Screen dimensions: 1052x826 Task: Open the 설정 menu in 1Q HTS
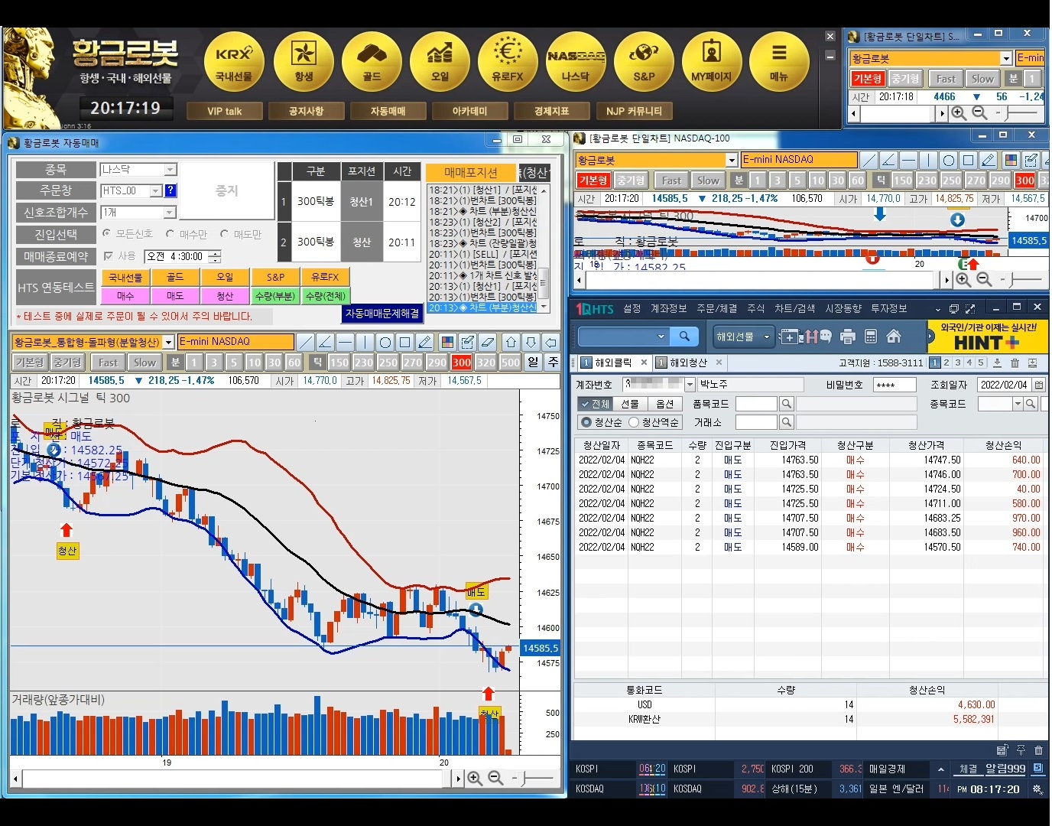pos(632,308)
